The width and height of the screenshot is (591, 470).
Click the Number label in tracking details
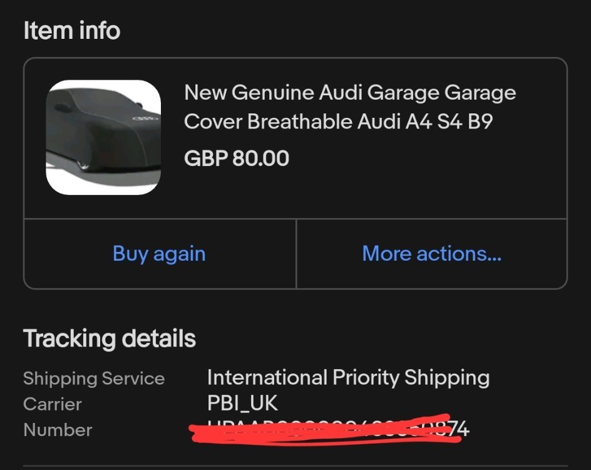coord(58,430)
